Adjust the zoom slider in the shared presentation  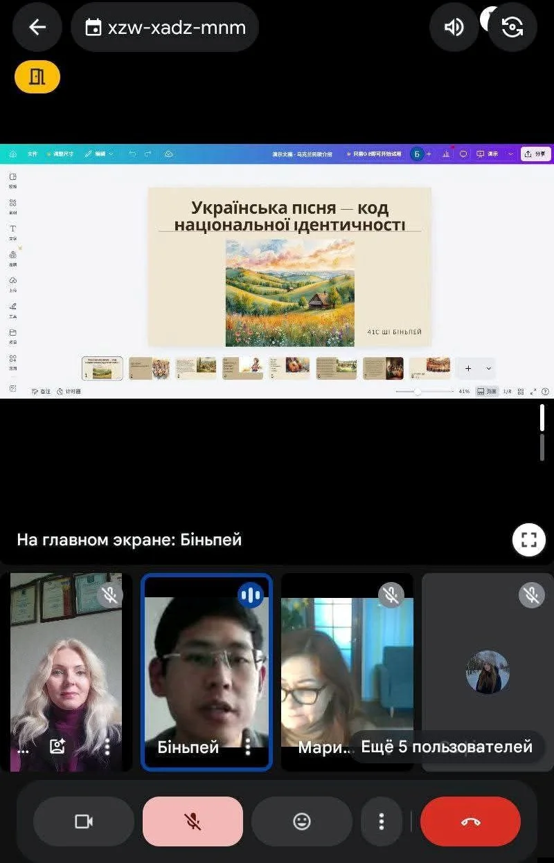click(x=418, y=392)
